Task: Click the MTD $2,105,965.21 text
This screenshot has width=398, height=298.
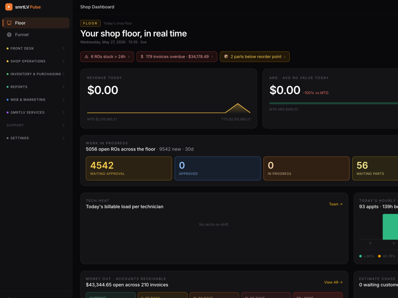Action: [102, 119]
